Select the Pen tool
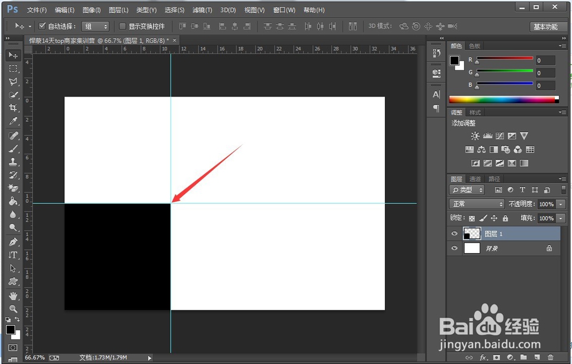 (13, 242)
